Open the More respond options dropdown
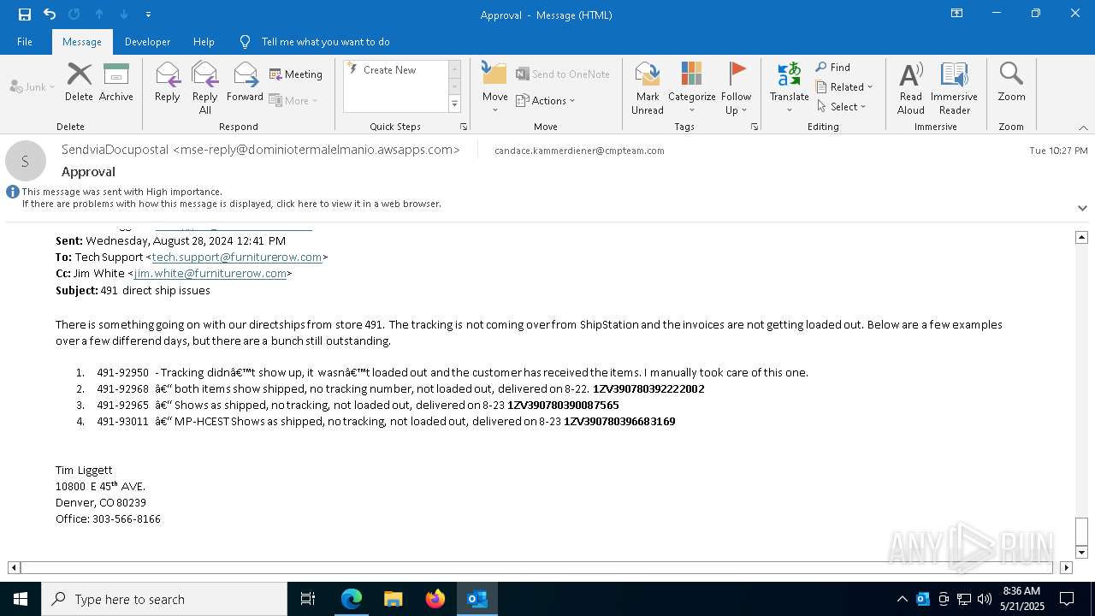This screenshot has width=1095, height=616. pos(293,100)
